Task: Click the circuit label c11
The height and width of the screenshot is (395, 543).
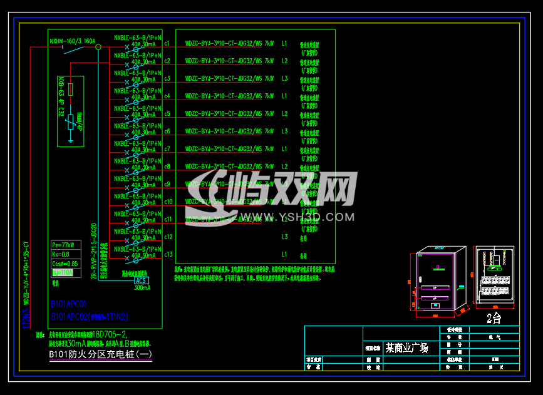Action: point(168,219)
